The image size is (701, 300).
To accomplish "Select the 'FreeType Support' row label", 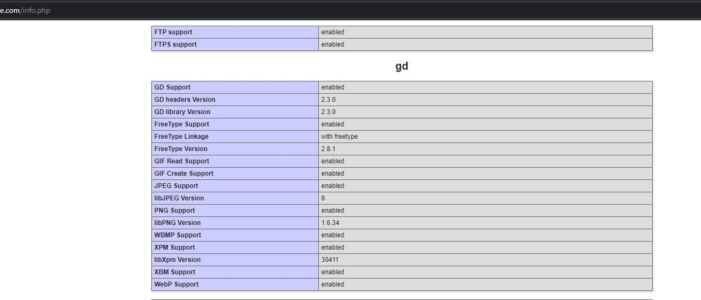I will tap(235, 124).
